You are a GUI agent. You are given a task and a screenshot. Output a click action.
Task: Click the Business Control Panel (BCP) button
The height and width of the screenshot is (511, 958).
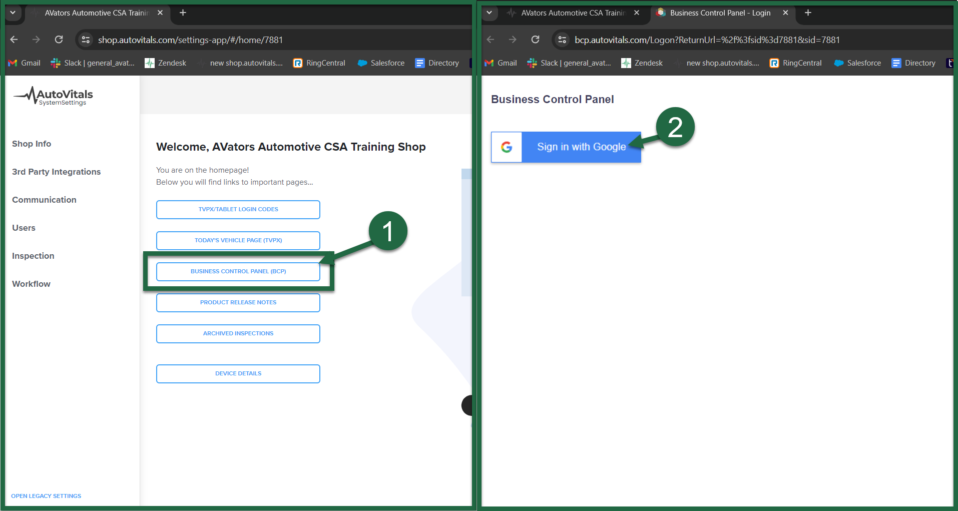[x=238, y=271]
